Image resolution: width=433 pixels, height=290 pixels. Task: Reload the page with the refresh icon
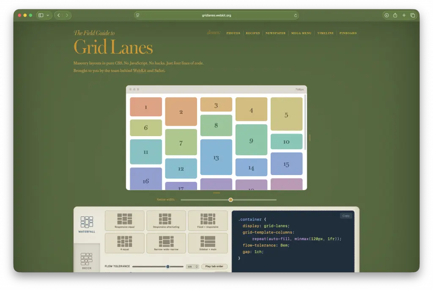[296, 16]
